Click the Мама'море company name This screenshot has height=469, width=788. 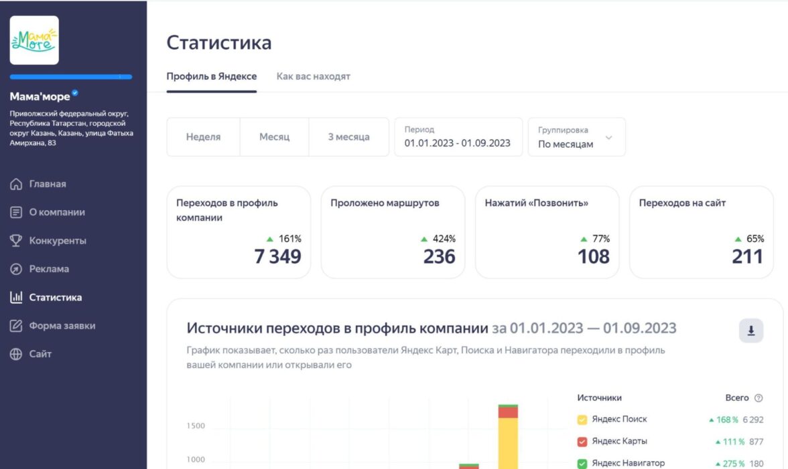click(40, 96)
